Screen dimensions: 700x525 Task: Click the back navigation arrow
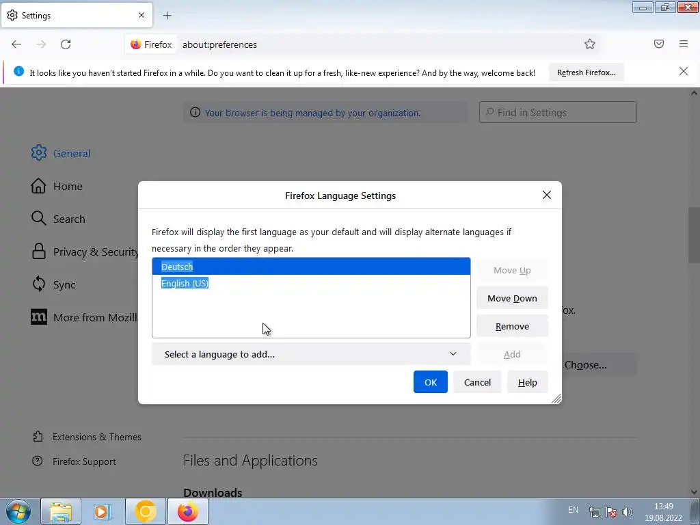(16, 44)
